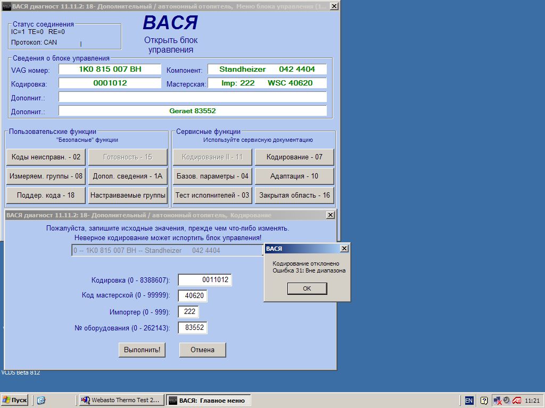
Task: Close the control unit menu window
Action: tap(334, 6)
